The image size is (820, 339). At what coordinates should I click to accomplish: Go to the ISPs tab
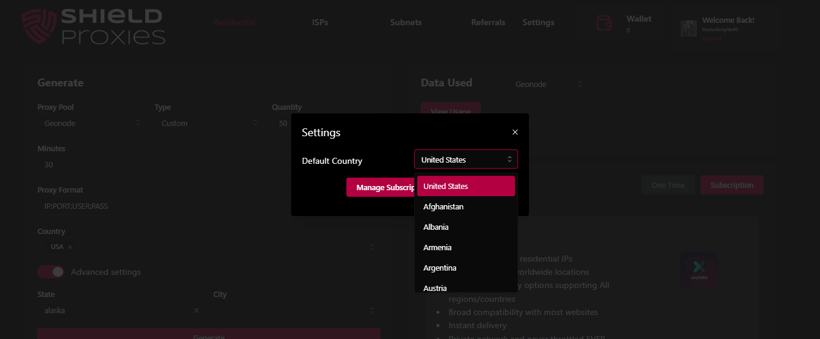click(x=320, y=23)
